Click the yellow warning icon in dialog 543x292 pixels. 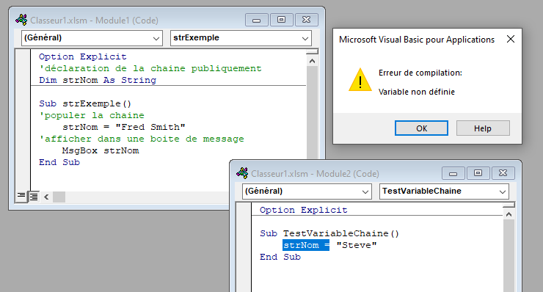click(360, 80)
